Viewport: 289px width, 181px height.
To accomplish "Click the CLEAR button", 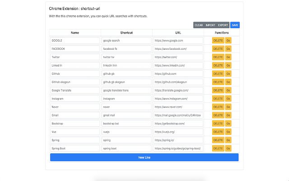I will tap(199, 25).
